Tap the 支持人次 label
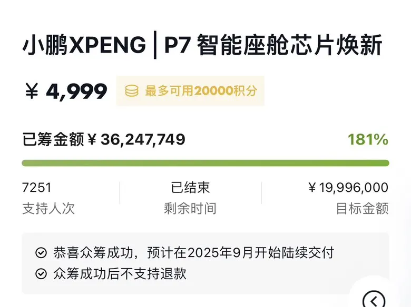This screenshot has width=411, height=307. pos(48,209)
